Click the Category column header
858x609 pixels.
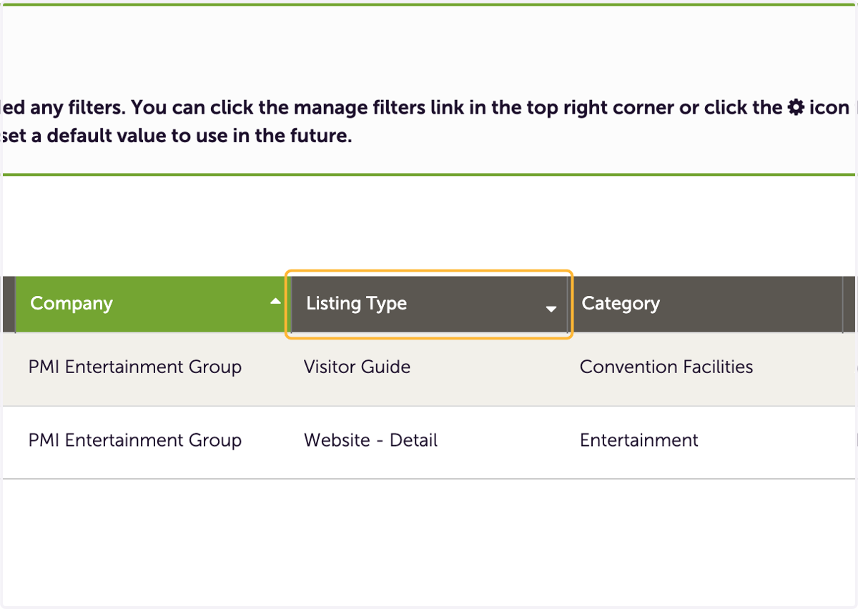point(706,304)
